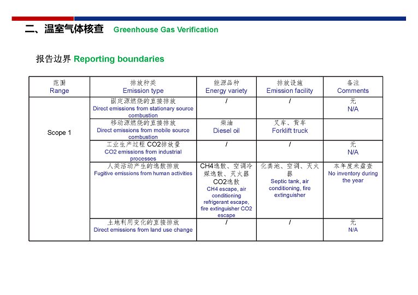Click the '工业生产过程 CO2排放量' label

coord(143,144)
